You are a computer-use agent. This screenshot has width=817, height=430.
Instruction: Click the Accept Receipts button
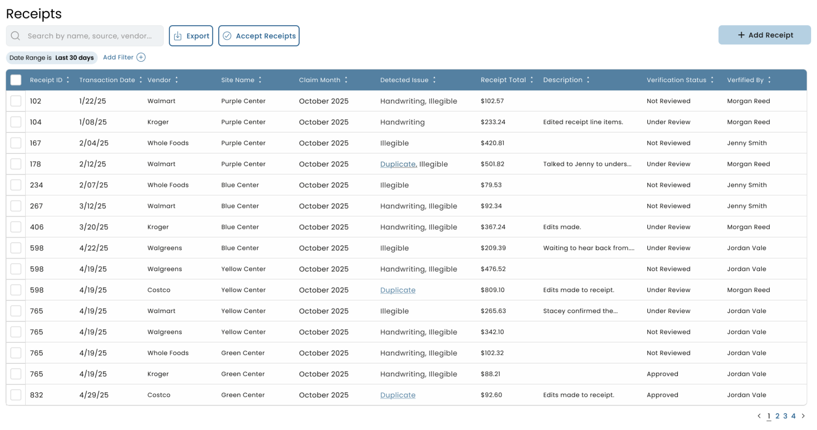click(259, 36)
